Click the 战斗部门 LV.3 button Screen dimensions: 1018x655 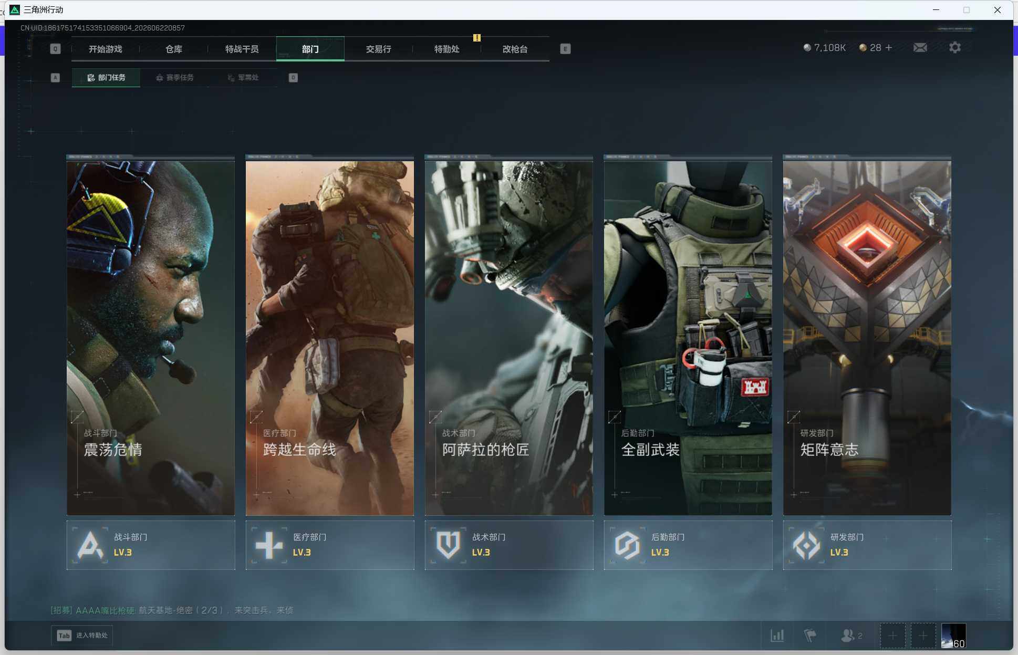click(151, 545)
